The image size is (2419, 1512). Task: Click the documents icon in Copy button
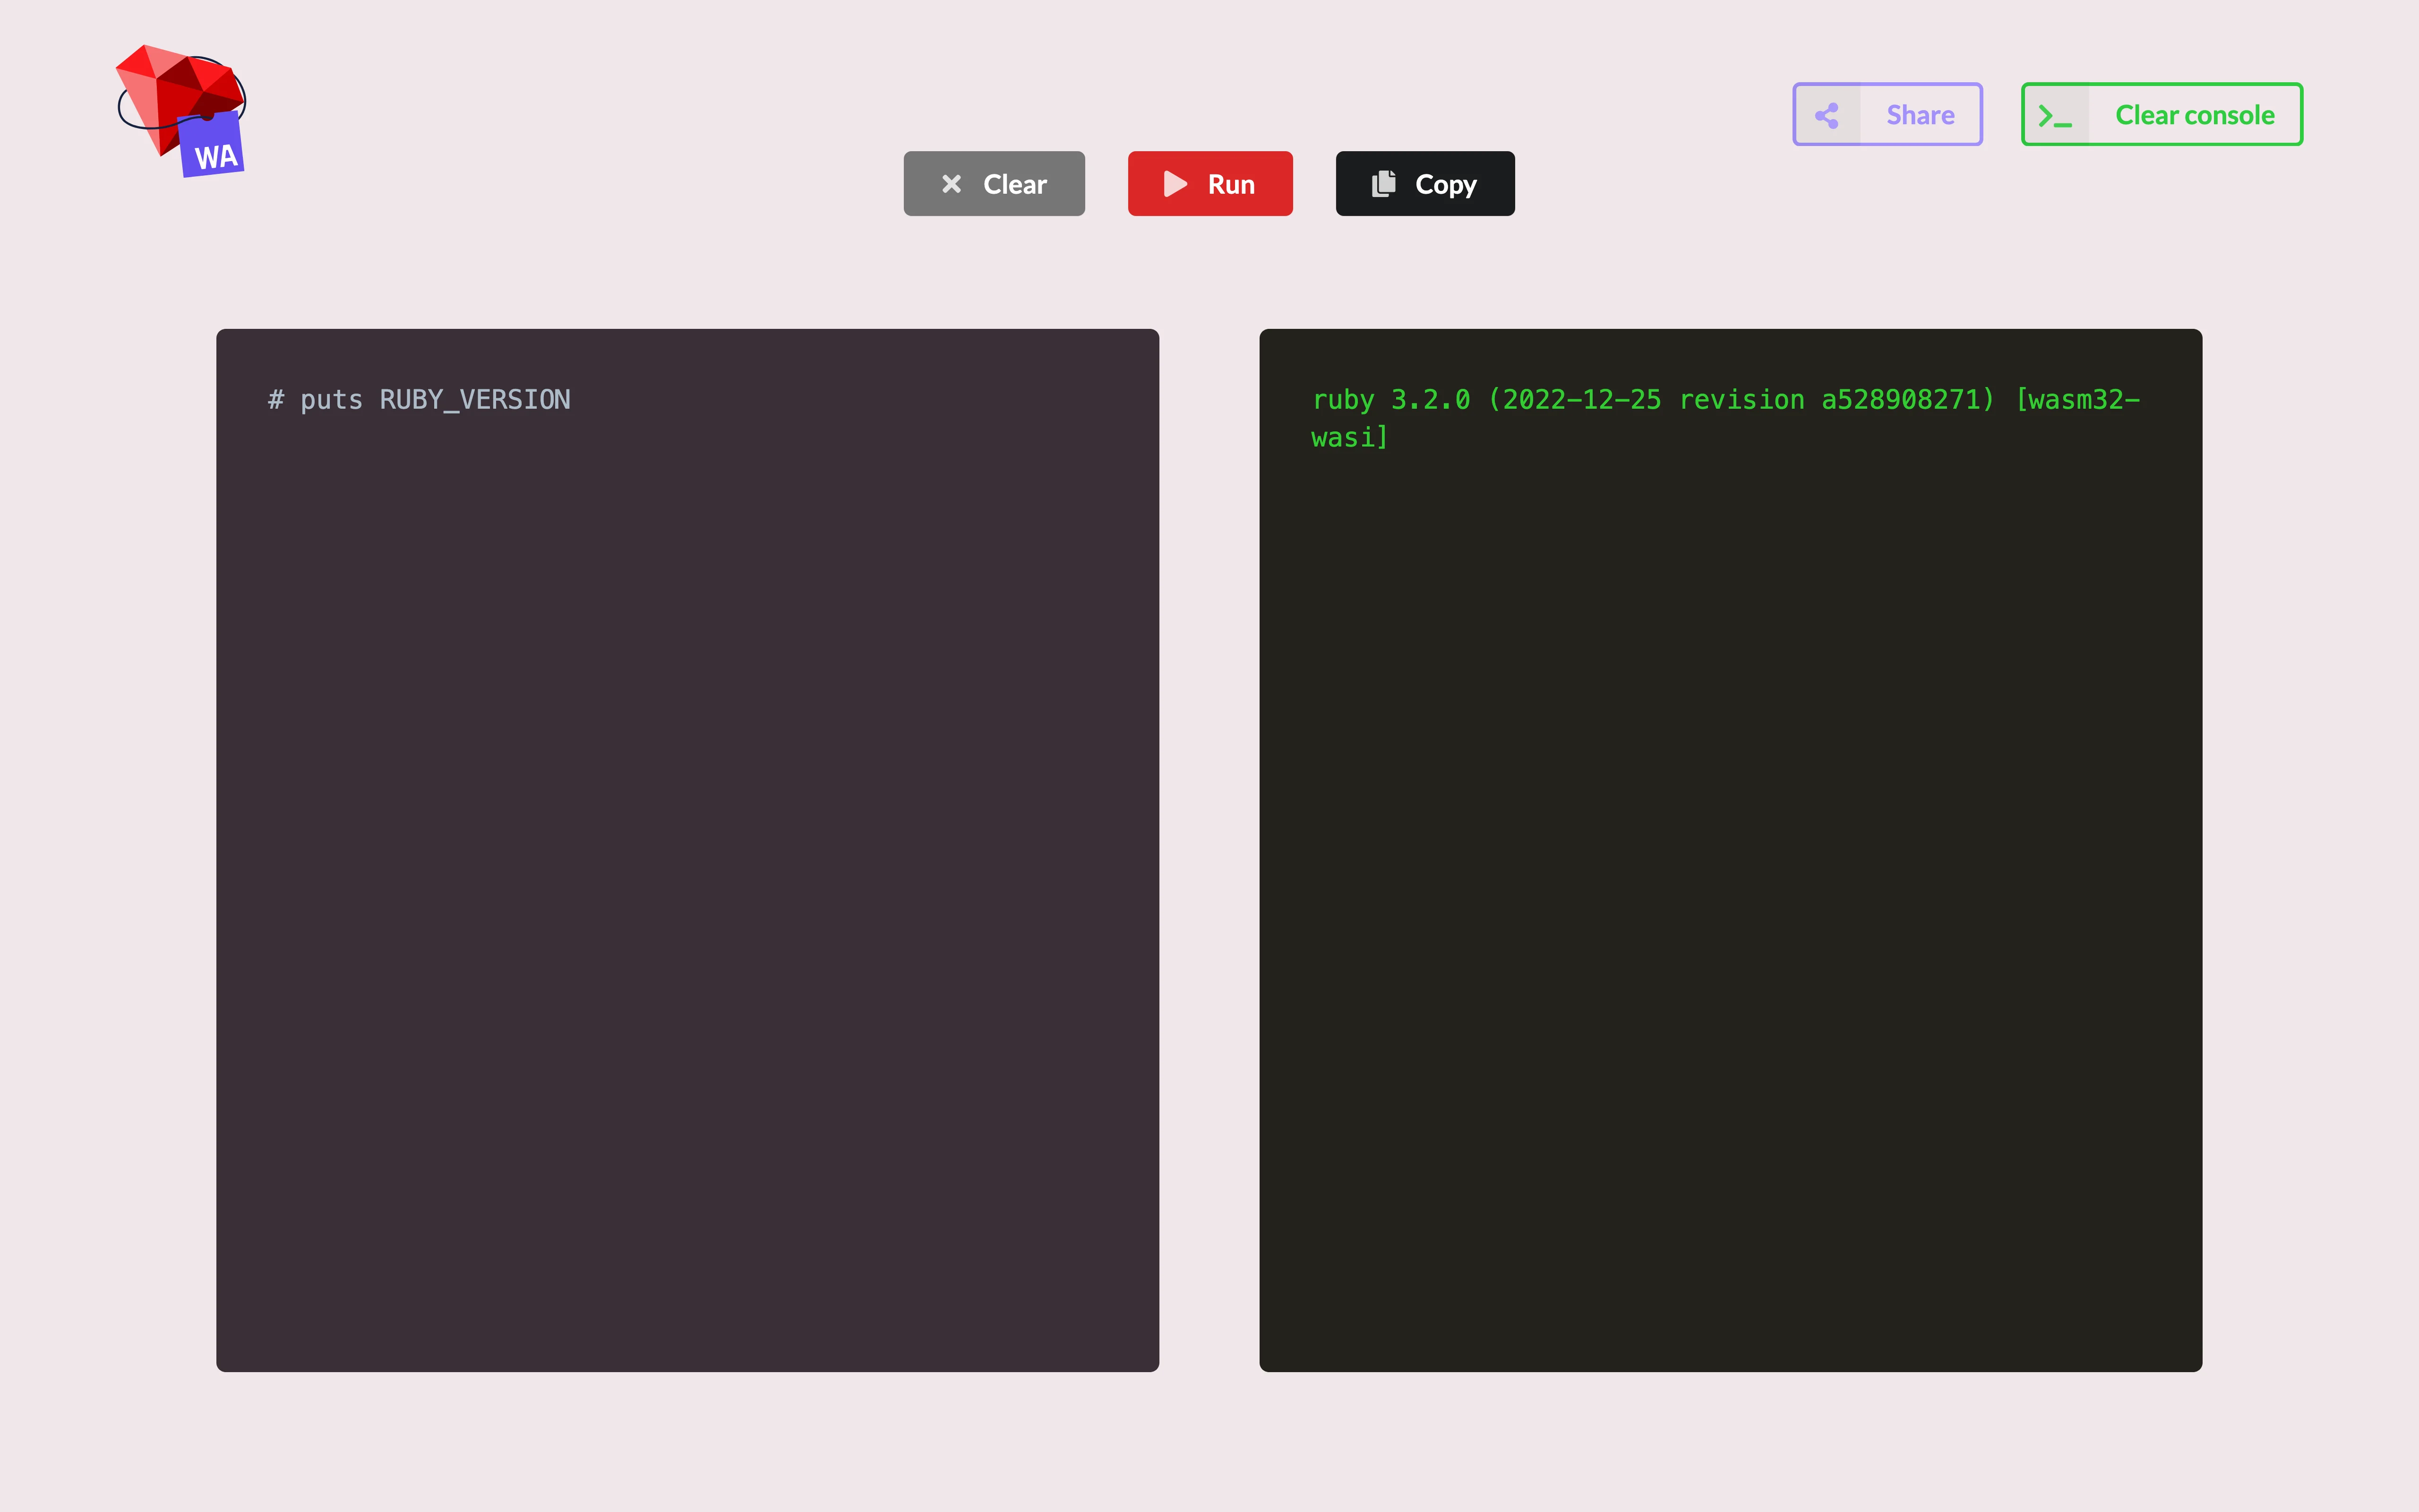1383,184
